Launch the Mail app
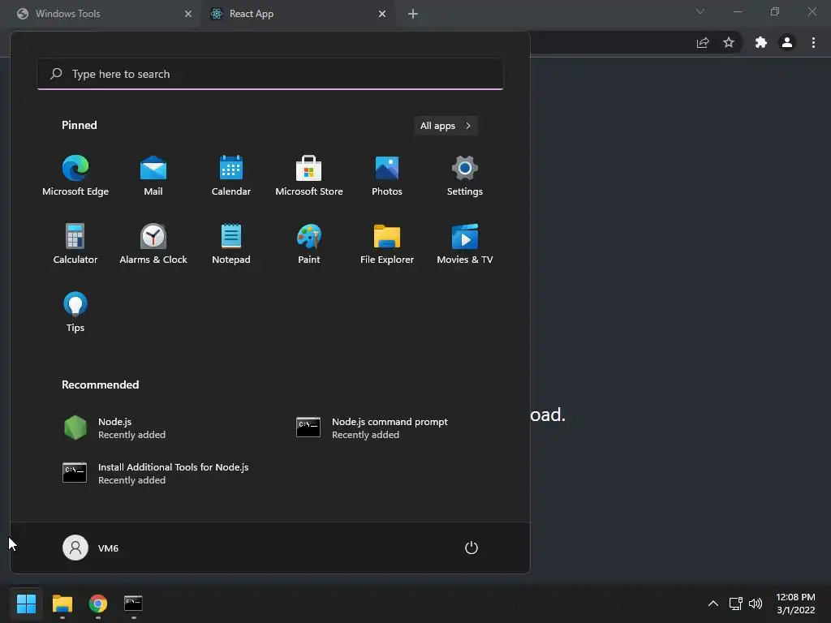 click(x=153, y=176)
